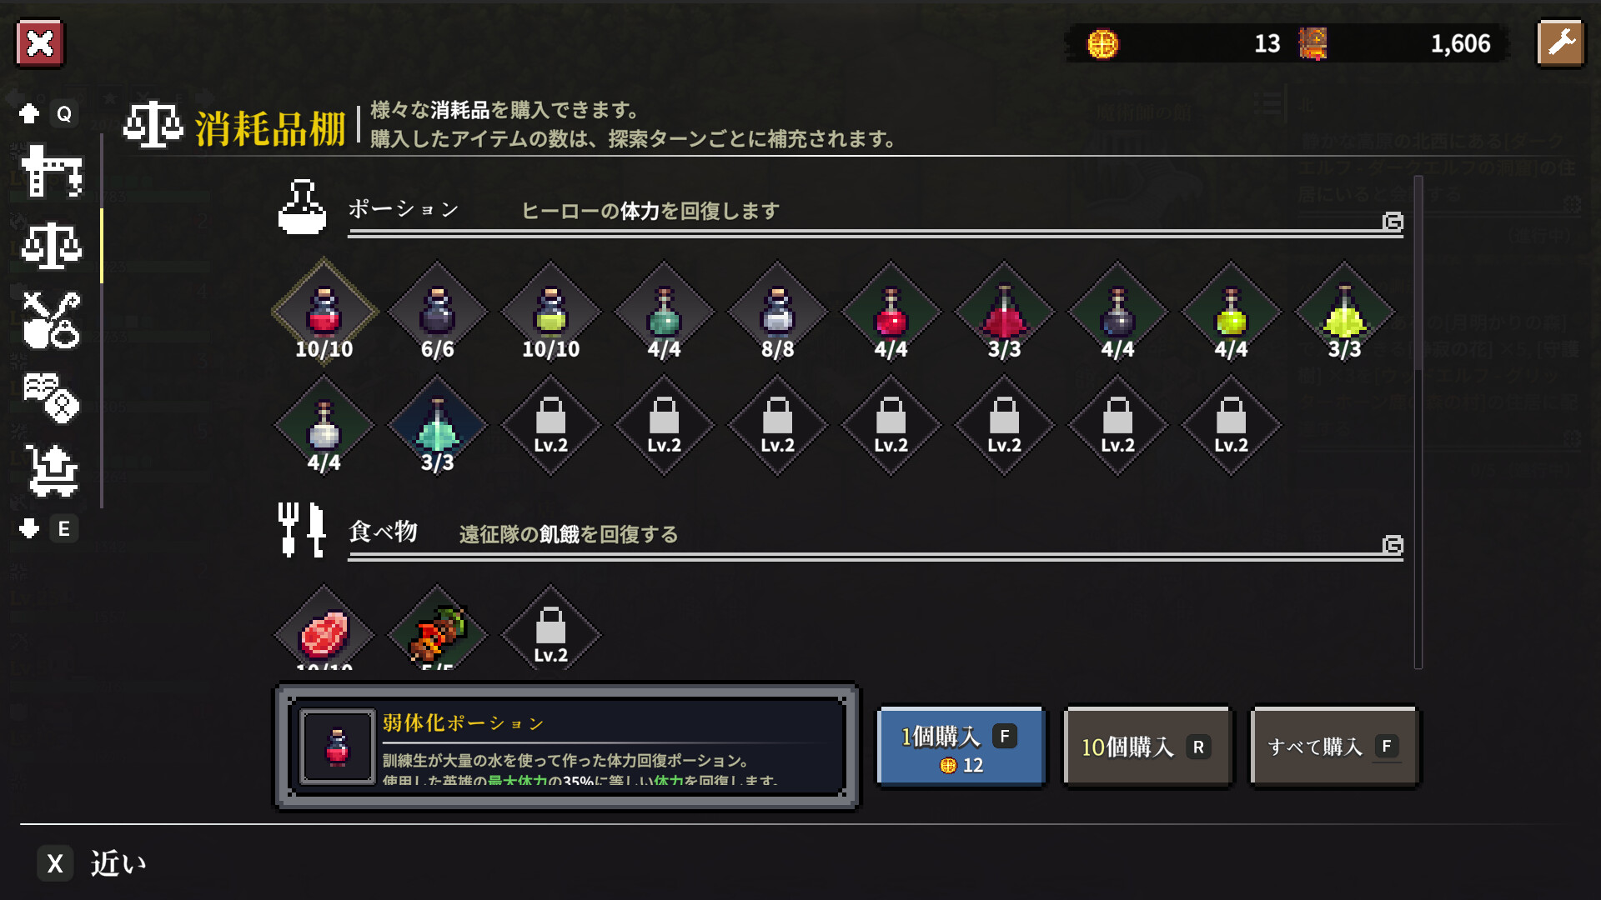This screenshot has height=900, width=1601.
Task: Click the item list vertical scrollbar
Action: (1418, 421)
